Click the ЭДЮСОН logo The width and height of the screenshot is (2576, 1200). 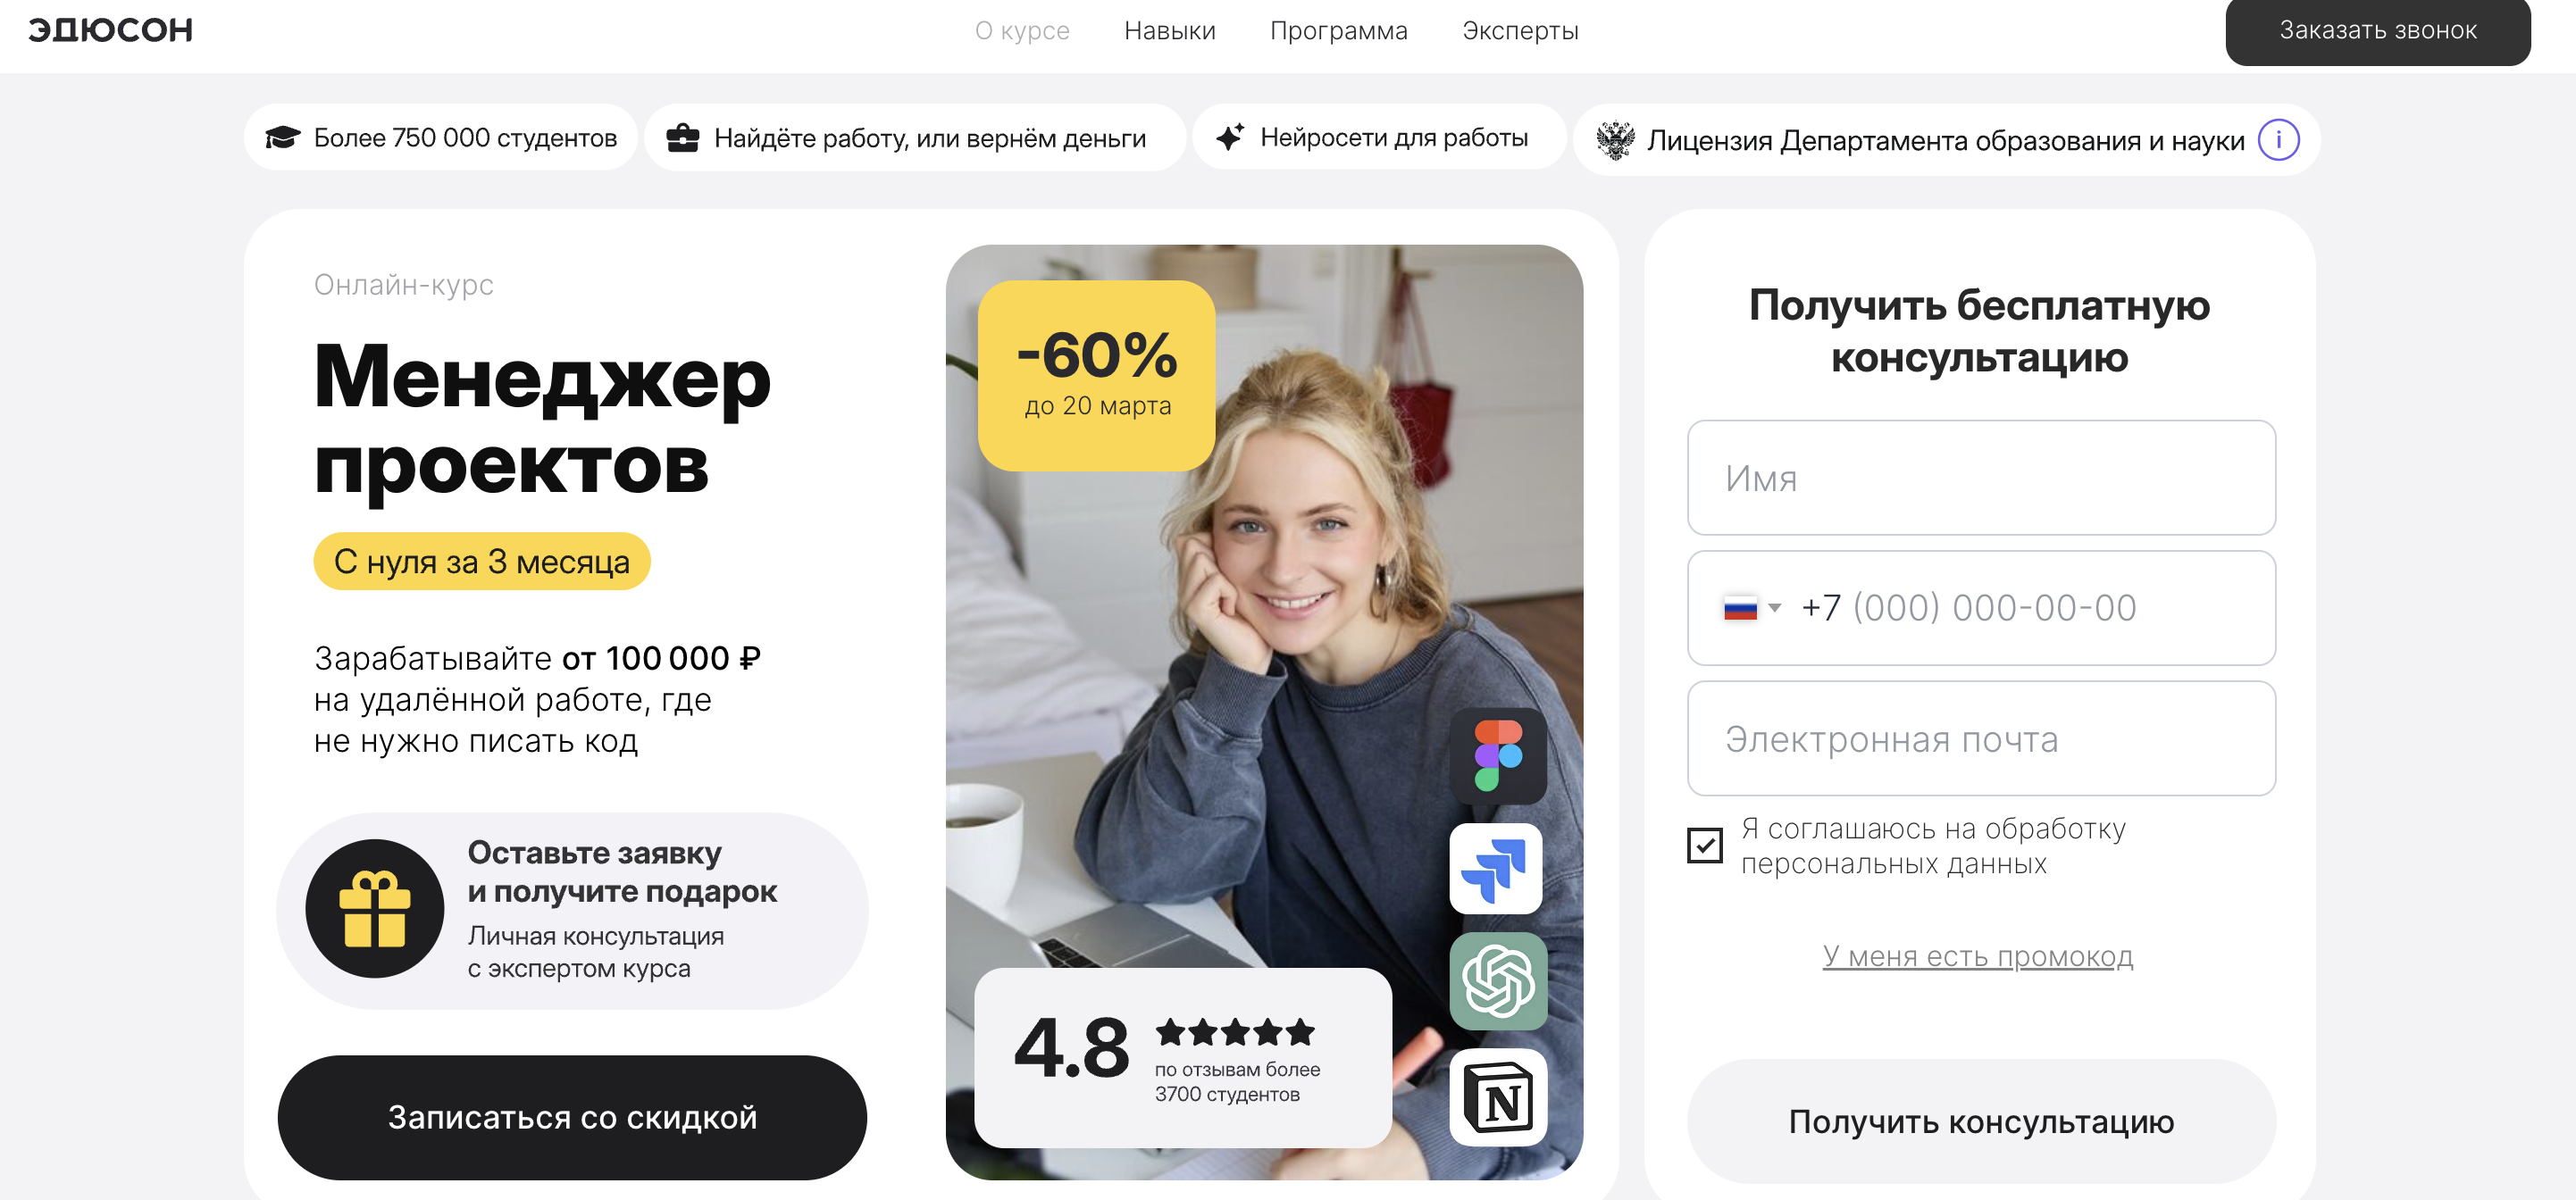(110, 30)
